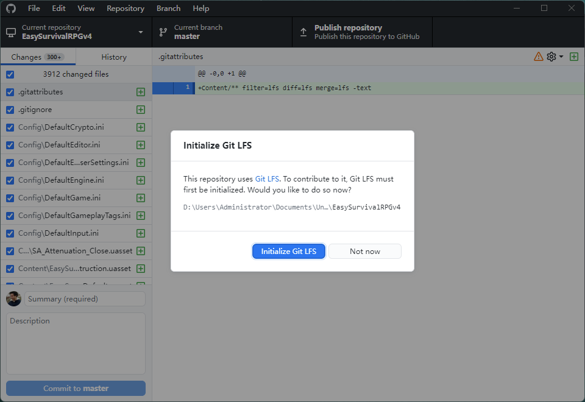
Task: Open the View menu
Action: pyautogui.click(x=86, y=8)
